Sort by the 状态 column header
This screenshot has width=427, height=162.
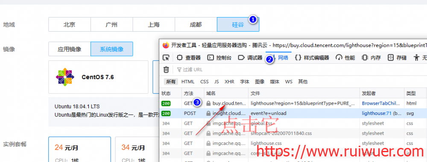point(170,93)
